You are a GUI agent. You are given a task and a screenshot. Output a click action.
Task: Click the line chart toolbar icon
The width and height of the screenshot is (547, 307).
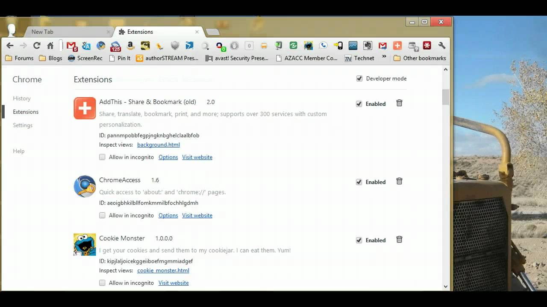[x=353, y=46]
